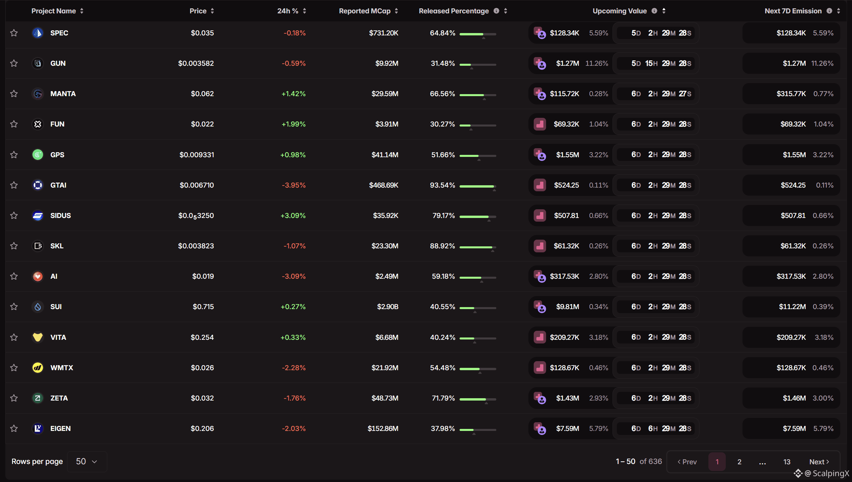Click the ZETA token logo icon
Viewport: 852px width, 482px height.
point(38,398)
